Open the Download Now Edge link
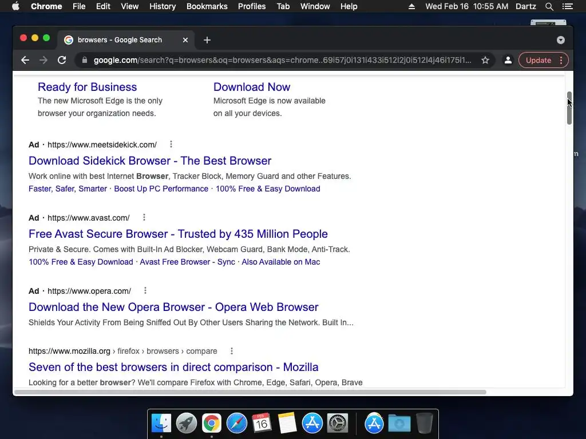The height and width of the screenshot is (439, 586). pyautogui.click(x=252, y=87)
